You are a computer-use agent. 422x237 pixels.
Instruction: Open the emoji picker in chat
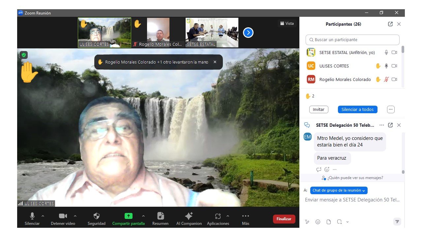pyautogui.click(x=318, y=222)
